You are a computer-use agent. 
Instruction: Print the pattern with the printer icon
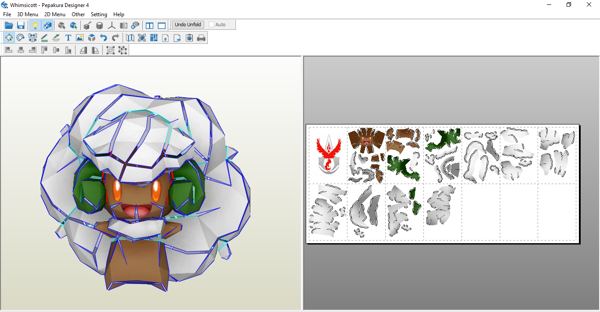[201, 38]
